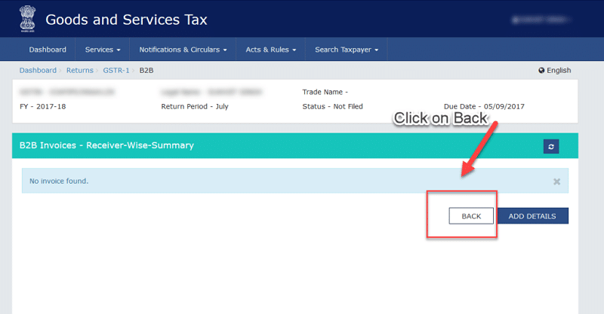Click the BACK button
Viewport: 604px width, 314px height.
pos(471,216)
